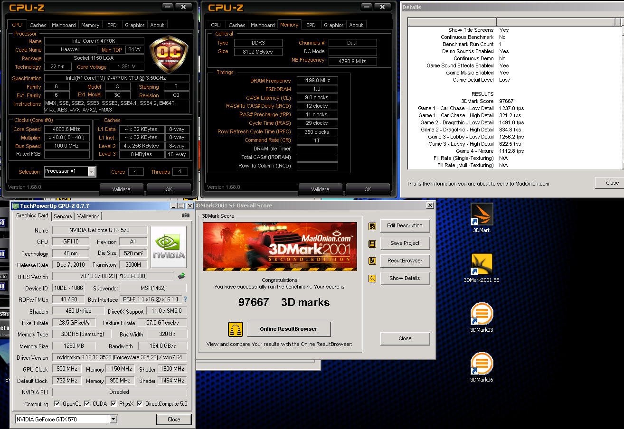Click the Core Speed value 4800.6 MHz
The width and height of the screenshot is (624, 429).
coord(66,129)
